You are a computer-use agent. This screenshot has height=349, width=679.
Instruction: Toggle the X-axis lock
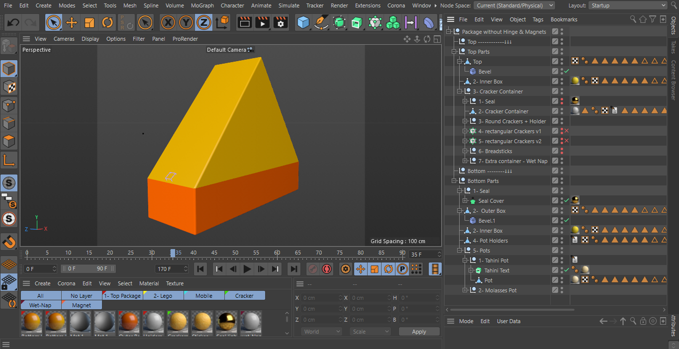168,22
